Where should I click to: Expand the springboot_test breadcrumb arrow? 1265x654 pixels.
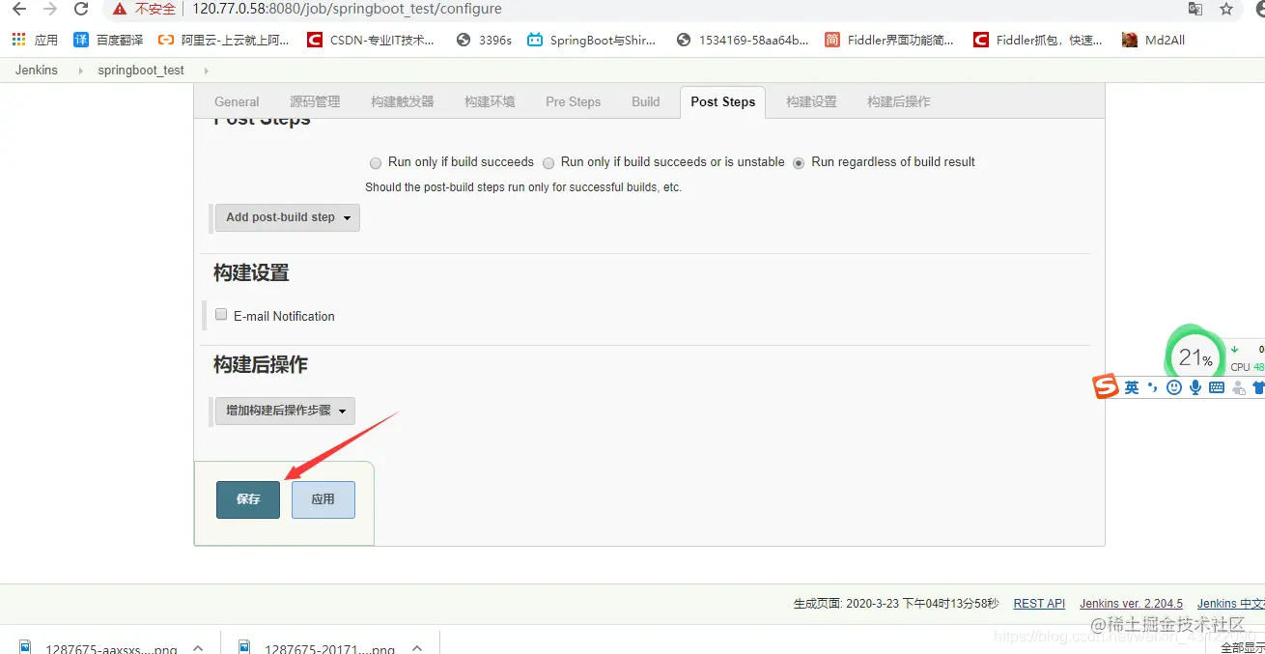point(206,71)
